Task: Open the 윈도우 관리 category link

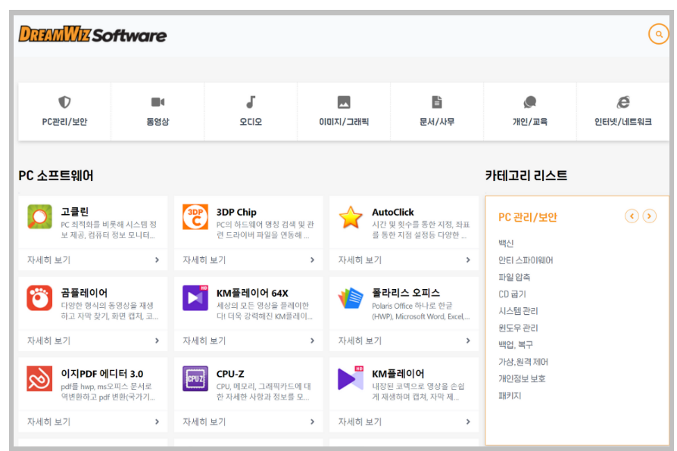Action: 518,328
